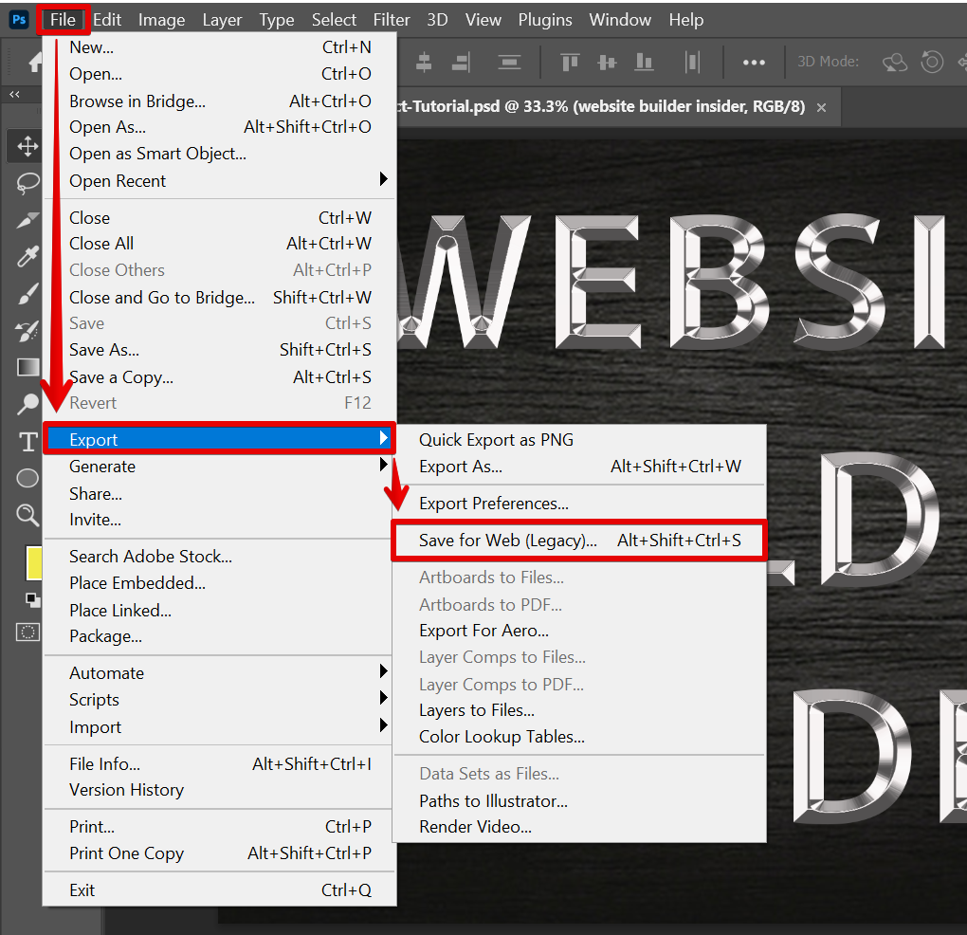Open the Filter menu
This screenshot has width=967, height=935.
pyautogui.click(x=392, y=20)
